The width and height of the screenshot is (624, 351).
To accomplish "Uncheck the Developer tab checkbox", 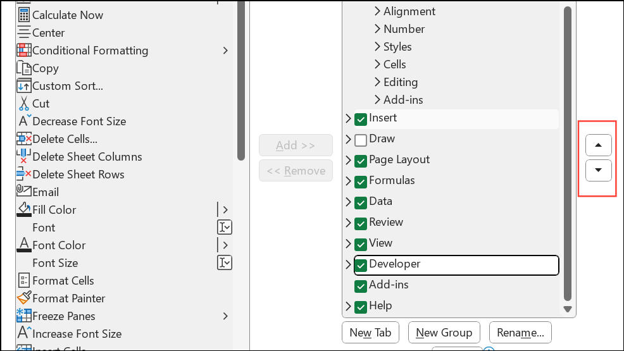I will 361,265.
